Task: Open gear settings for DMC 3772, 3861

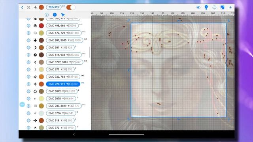Action: coord(28,62)
